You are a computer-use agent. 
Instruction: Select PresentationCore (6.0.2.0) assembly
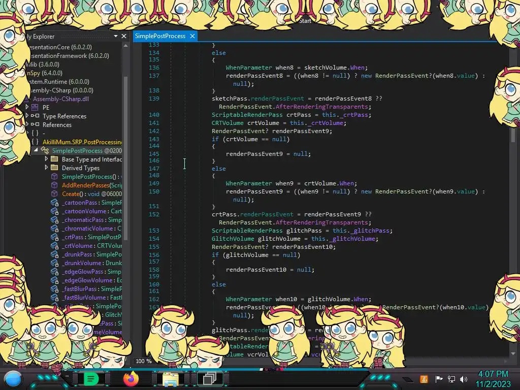60,47
